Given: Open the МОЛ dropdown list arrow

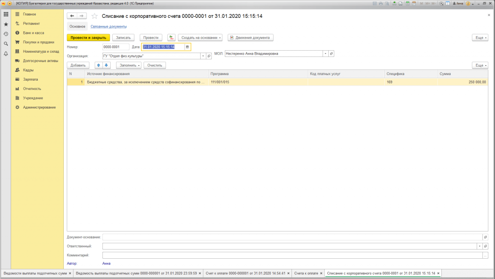Looking at the screenshot, I should click(325, 54).
